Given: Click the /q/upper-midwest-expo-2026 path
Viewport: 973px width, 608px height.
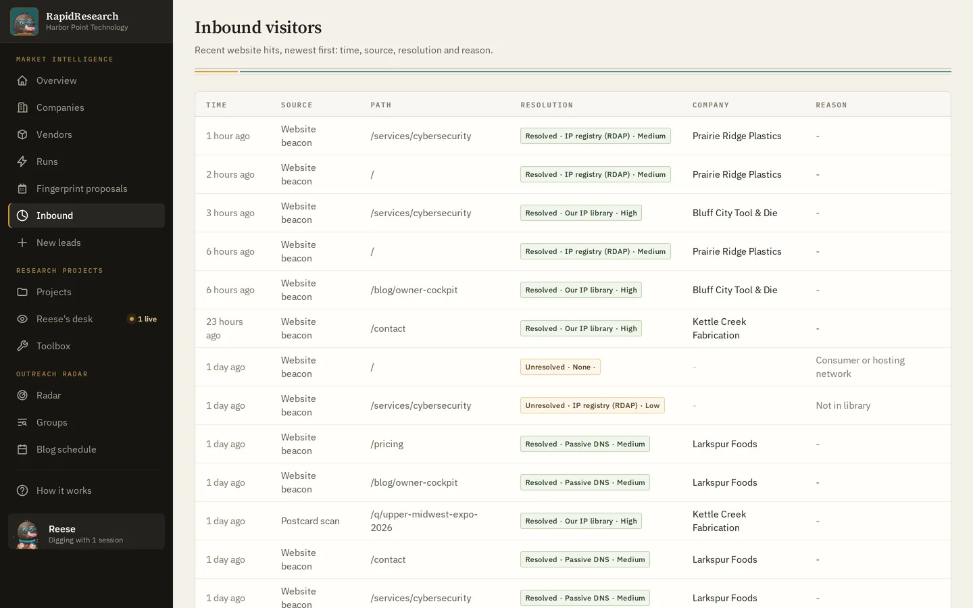Looking at the screenshot, I should 424,521.
